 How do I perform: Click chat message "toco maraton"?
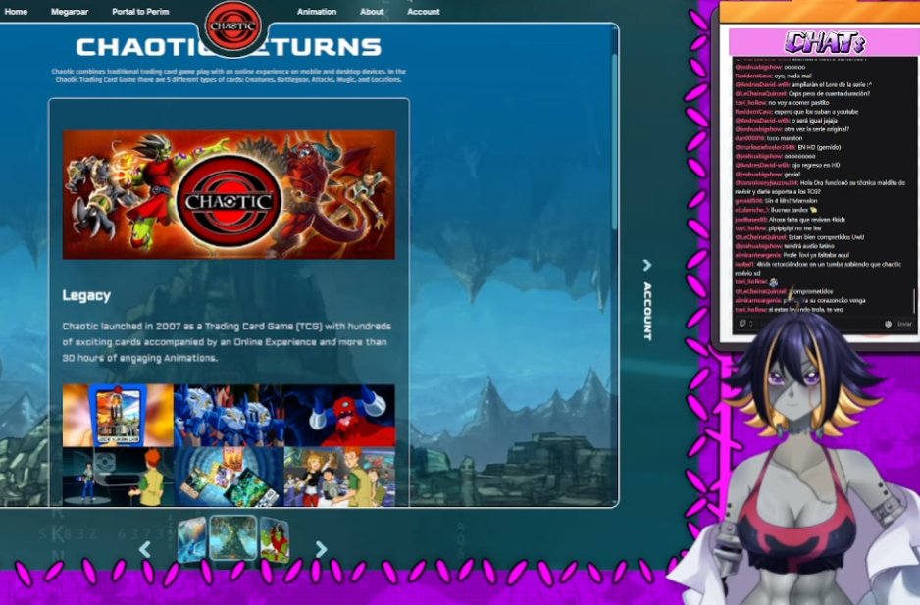[785, 138]
